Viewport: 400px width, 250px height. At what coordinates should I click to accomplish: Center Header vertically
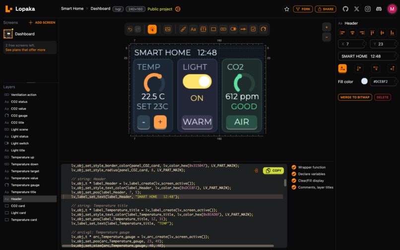[x=382, y=33]
